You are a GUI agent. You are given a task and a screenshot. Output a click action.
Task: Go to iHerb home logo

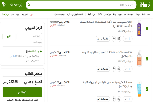(145, 5)
